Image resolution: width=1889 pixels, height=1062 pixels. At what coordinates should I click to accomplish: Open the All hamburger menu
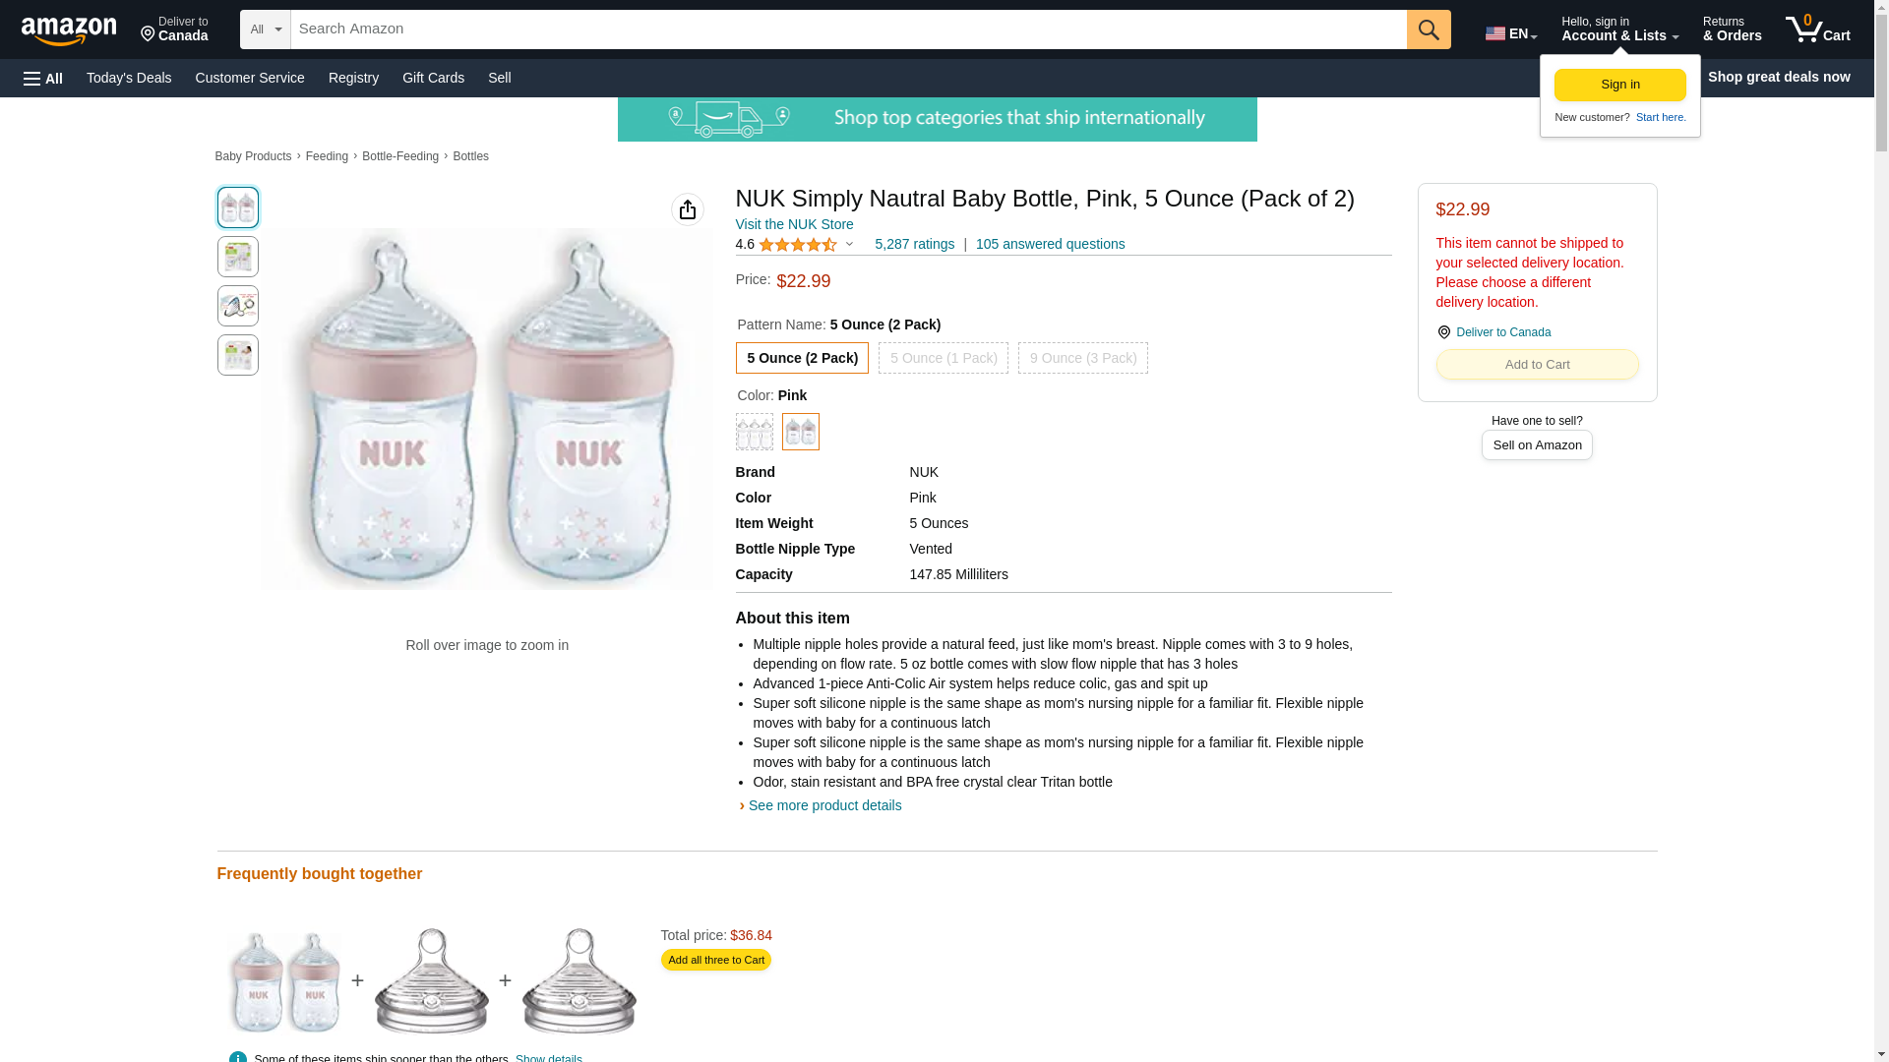(43, 78)
